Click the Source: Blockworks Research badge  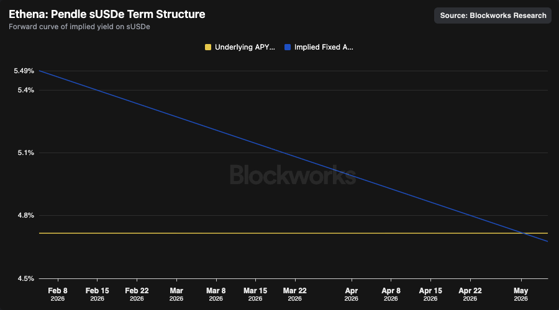click(493, 15)
